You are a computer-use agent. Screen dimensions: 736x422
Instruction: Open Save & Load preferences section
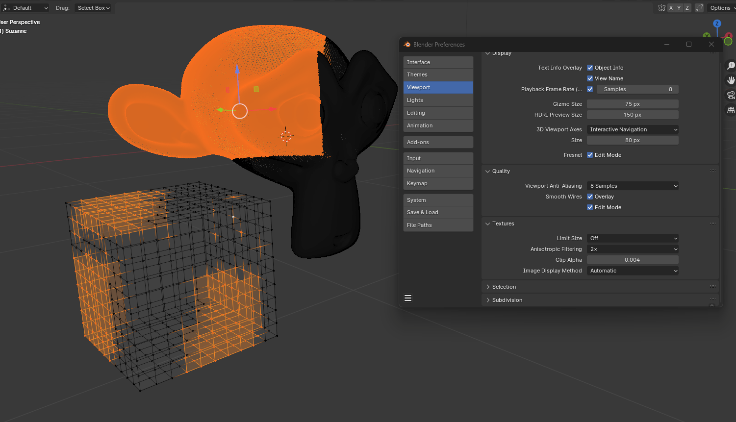(438, 212)
